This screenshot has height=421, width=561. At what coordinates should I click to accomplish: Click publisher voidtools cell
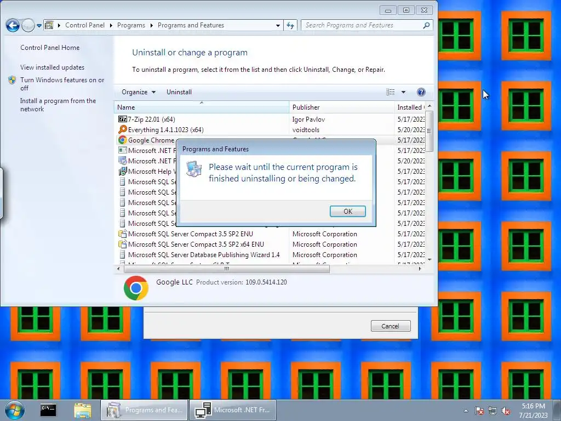tap(306, 129)
